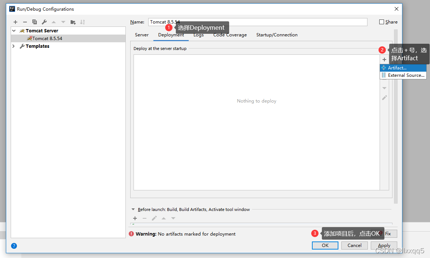The image size is (430, 258).
Task: Move deployment item down arrow
Action: tap(384, 88)
